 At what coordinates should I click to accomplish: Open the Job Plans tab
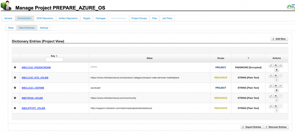click(167, 18)
